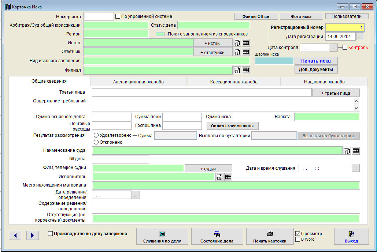Open picker for Дата и время слушания
This screenshot has width=377, height=252.
point(355,168)
